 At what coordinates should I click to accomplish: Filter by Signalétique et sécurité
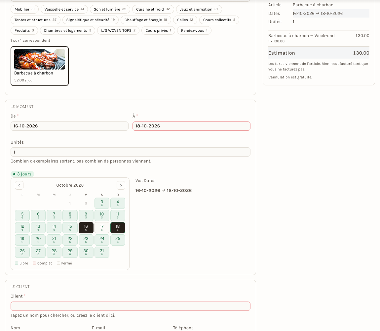[91, 20]
